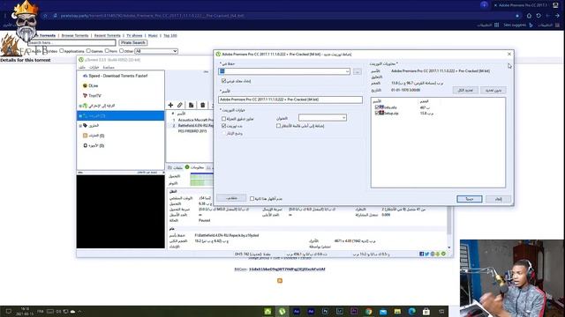The width and height of the screenshot is (565, 317).
Task: Click the Google Chrome icon in the taskbar
Action: (368, 312)
